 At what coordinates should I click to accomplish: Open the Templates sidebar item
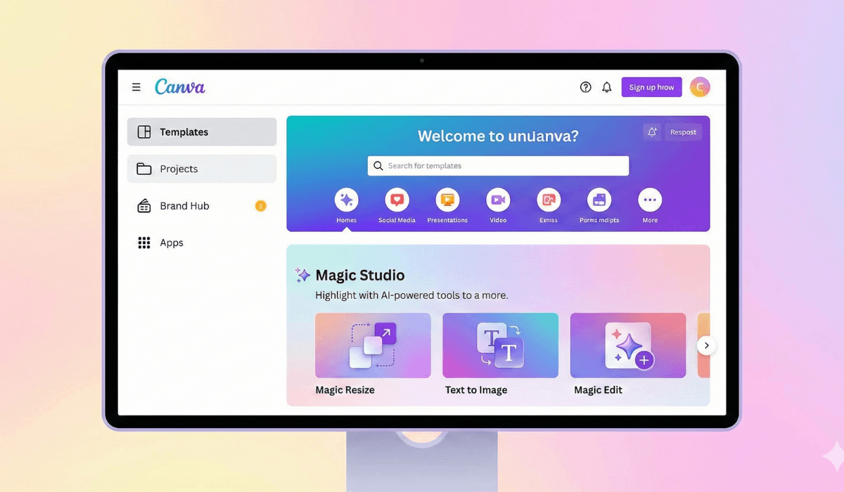coord(202,132)
